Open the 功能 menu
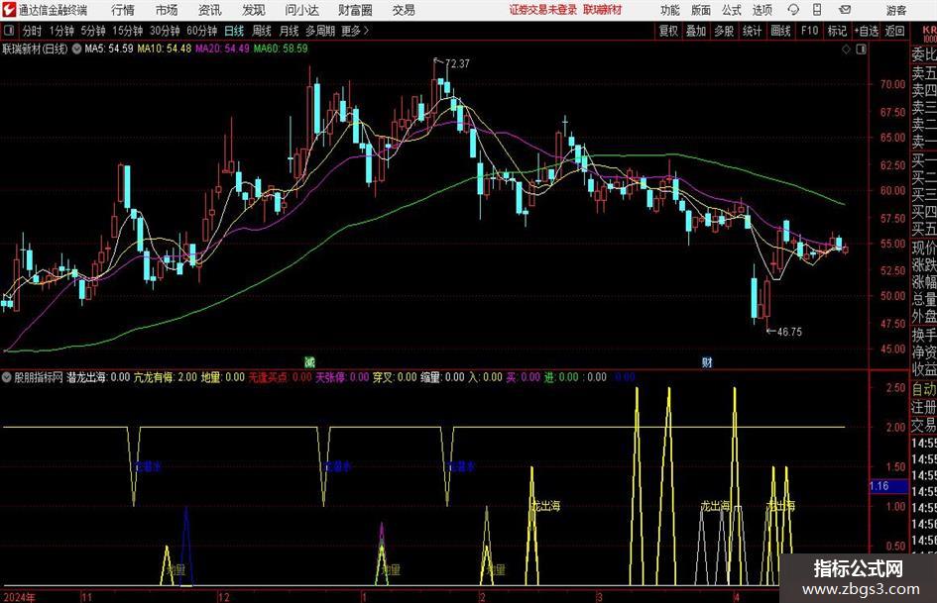This screenshot has width=937, height=603. pos(669,10)
